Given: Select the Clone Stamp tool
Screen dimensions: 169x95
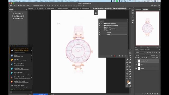Looking at the screenshot, I should point(130,65).
